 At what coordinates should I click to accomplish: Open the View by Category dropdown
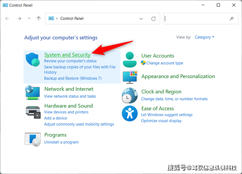tap(204, 37)
